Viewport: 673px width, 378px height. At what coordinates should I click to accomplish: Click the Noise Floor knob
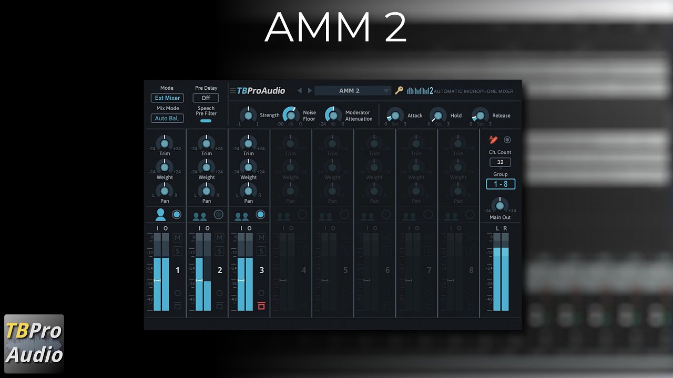pos(291,115)
